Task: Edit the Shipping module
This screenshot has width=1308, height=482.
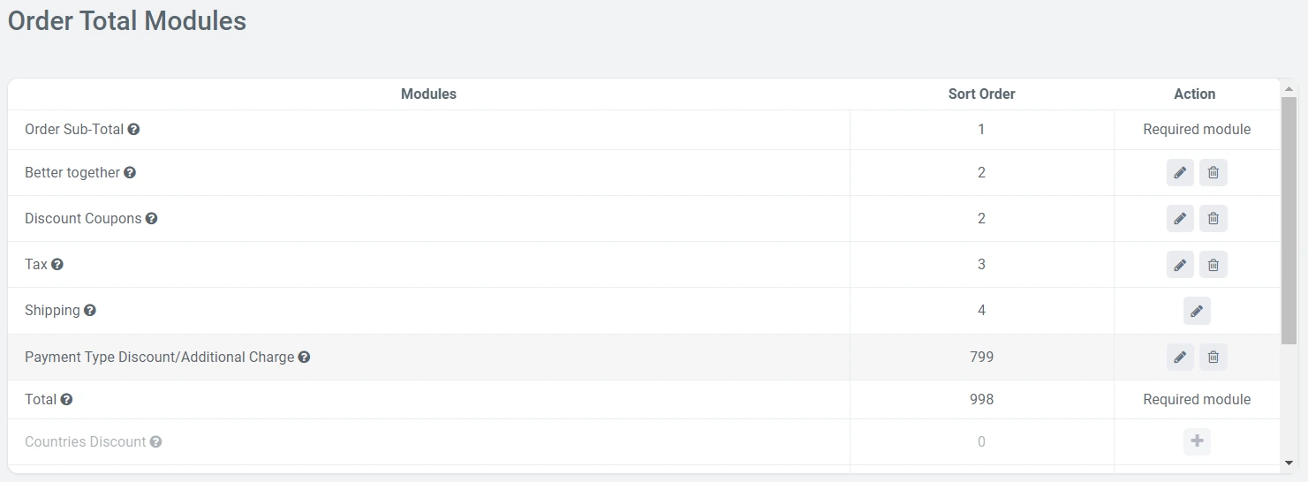Action: tap(1197, 311)
